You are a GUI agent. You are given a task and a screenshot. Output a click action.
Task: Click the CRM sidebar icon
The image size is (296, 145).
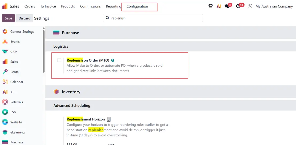(x=5, y=51)
